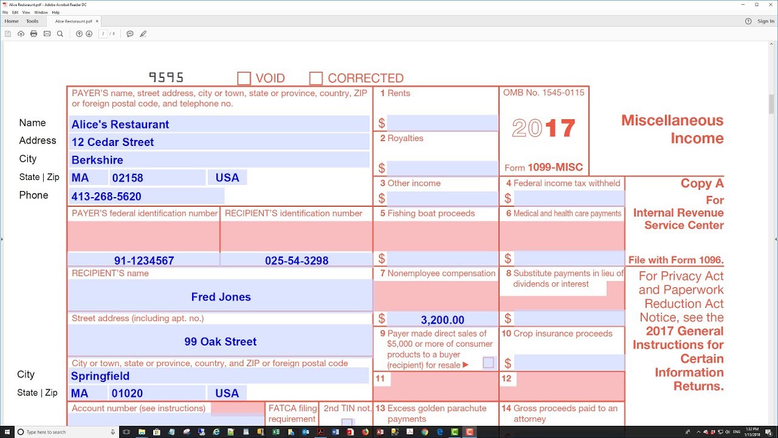This screenshot has width=778, height=438.
Task: Click payer zip field 02158
Action: pos(157,178)
